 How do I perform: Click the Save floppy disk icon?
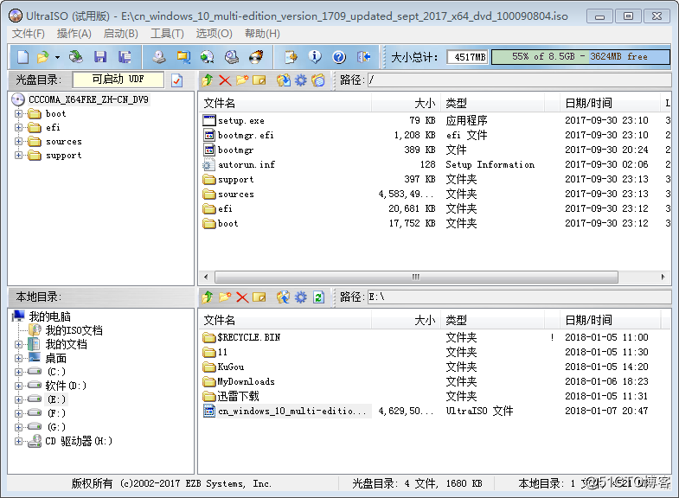click(x=100, y=57)
